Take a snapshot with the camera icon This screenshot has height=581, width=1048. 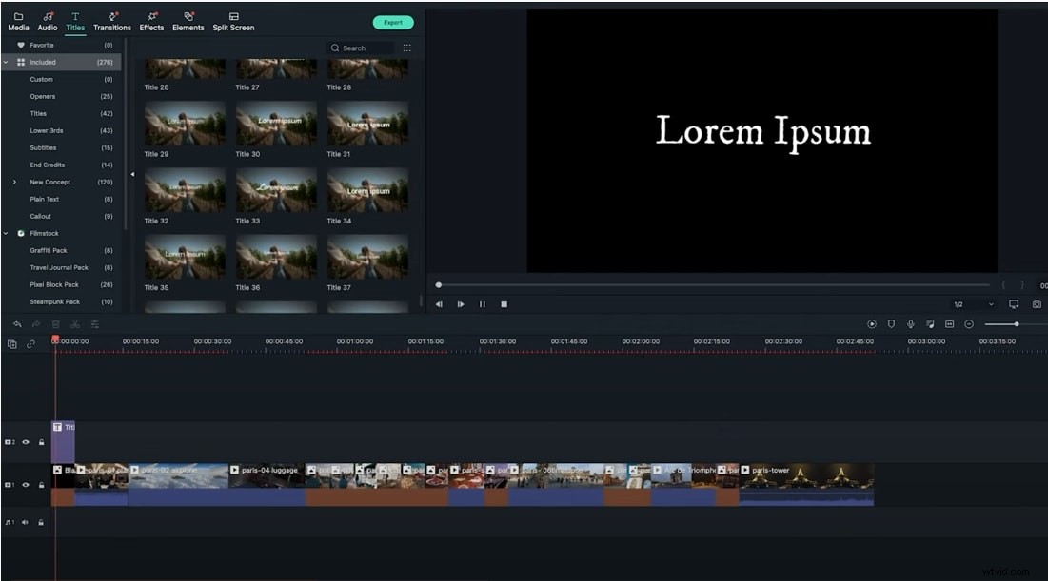(1037, 304)
